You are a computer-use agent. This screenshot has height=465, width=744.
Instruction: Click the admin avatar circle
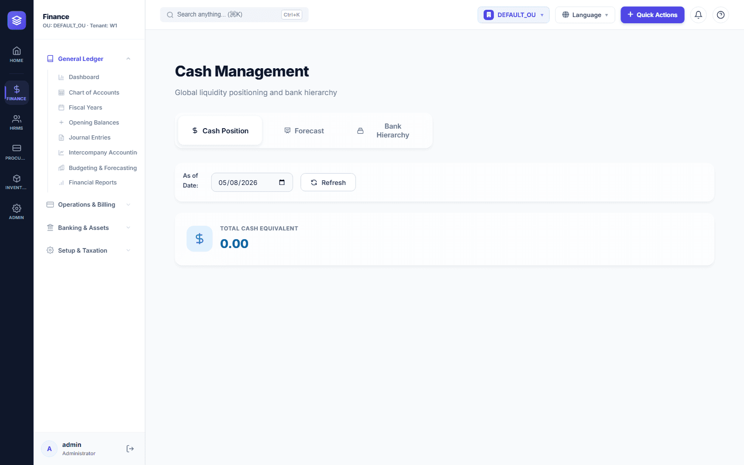point(49,448)
